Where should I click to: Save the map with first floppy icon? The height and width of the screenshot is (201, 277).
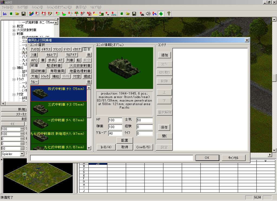pyautogui.click(x=23, y=14)
